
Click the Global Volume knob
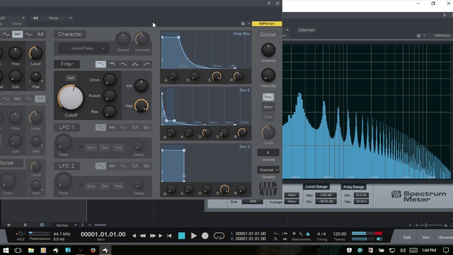click(268, 50)
